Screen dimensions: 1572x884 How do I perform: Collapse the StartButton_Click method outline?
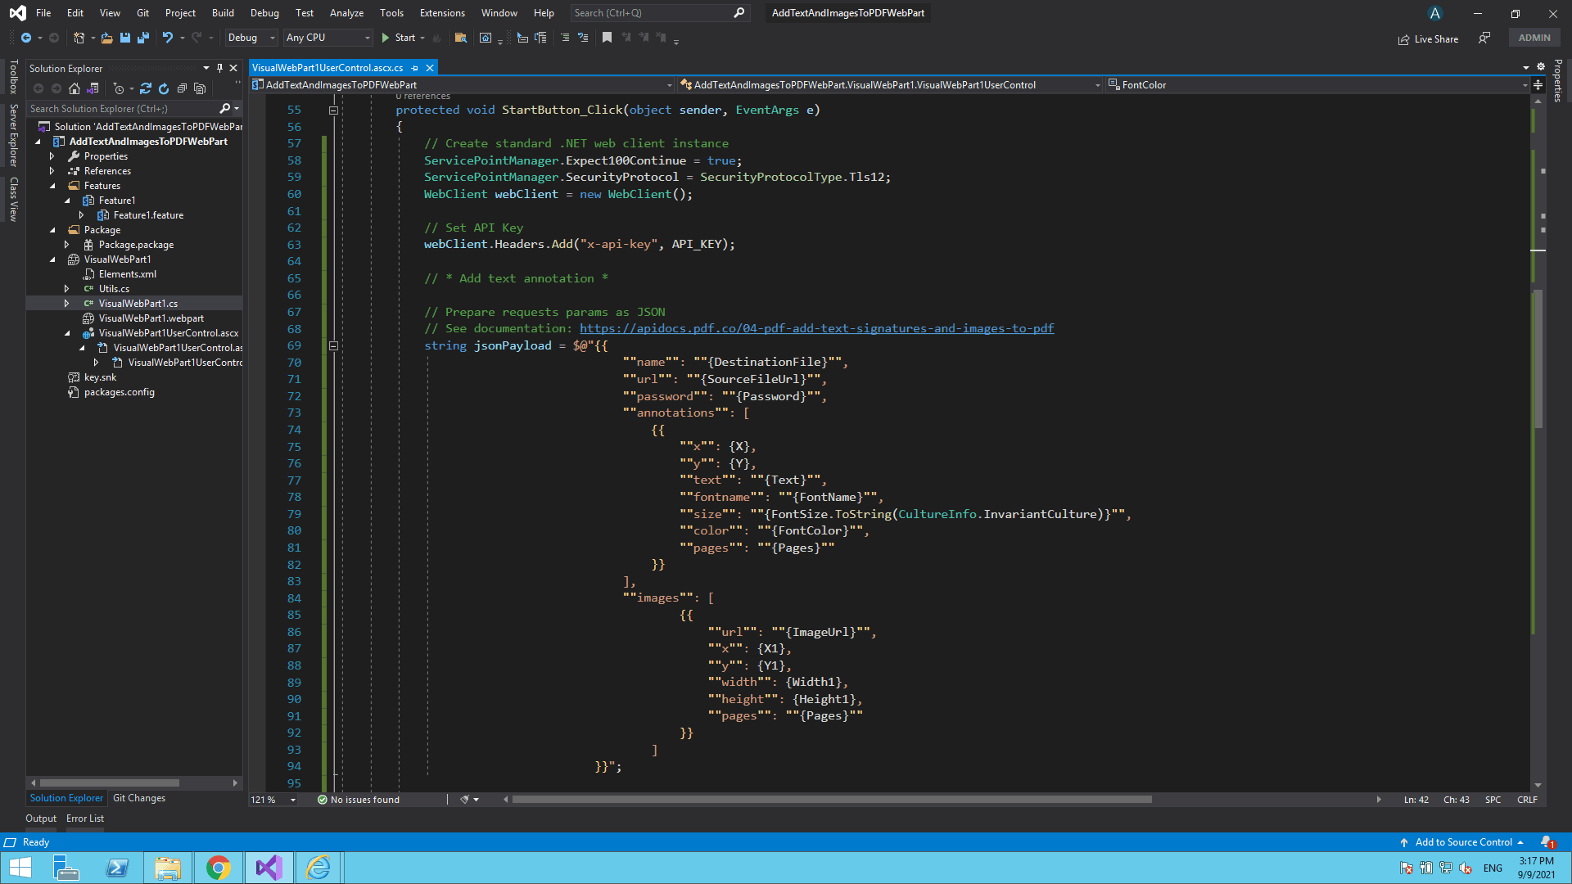click(x=333, y=110)
